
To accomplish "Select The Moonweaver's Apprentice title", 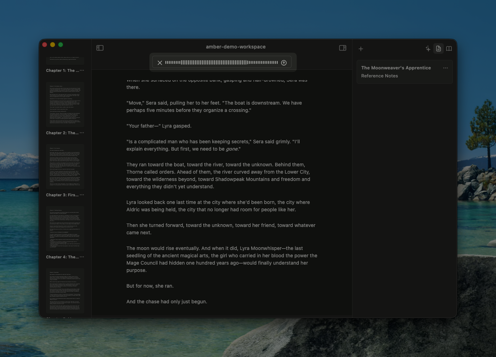I will pos(396,68).
